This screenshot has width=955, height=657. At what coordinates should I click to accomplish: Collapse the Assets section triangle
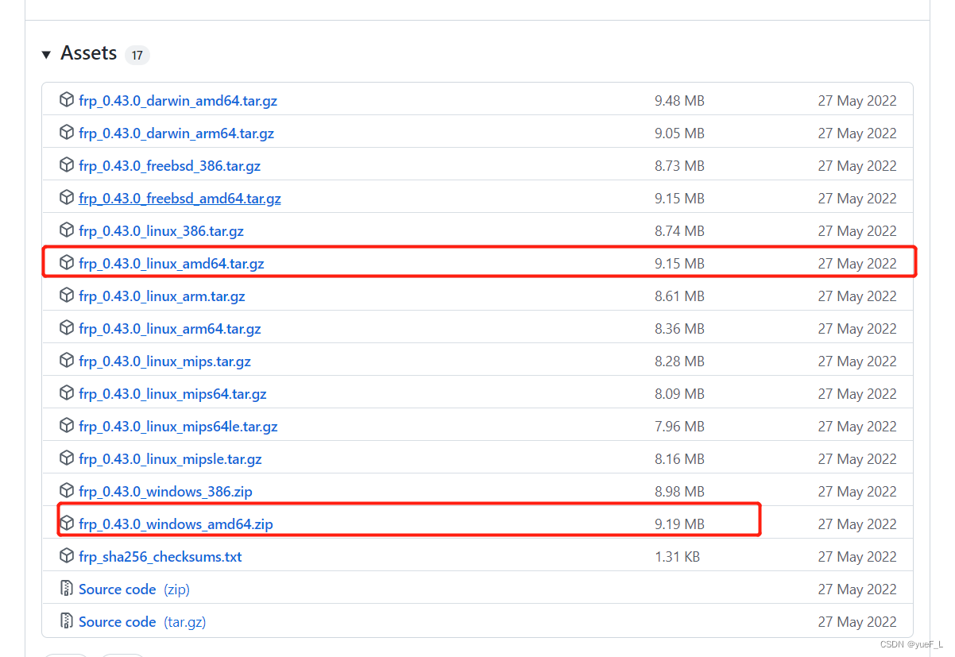click(x=46, y=55)
